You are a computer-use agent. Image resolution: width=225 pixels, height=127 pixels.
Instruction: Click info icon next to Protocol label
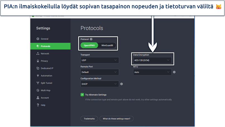click(x=91, y=39)
